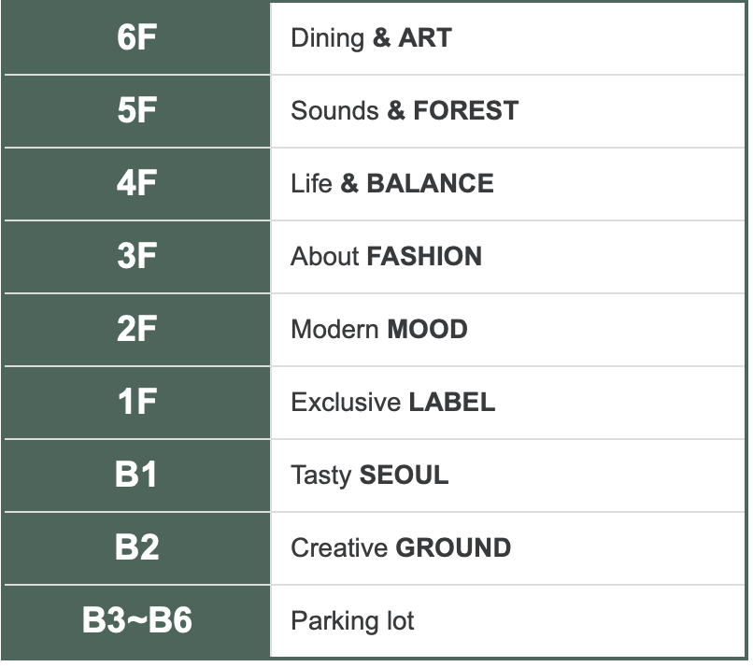Screen dimensions: 753x667
Task: Click the word Tasty in B1 row
Action: click(321, 475)
